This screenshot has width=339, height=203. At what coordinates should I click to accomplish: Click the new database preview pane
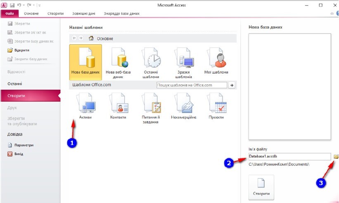[290, 86]
